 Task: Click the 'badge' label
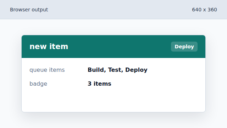tap(38, 84)
